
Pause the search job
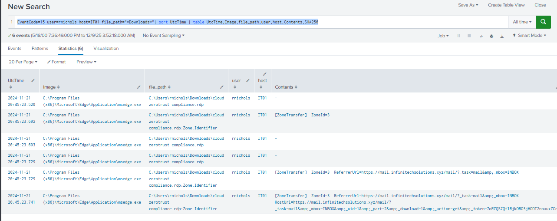(x=458, y=36)
